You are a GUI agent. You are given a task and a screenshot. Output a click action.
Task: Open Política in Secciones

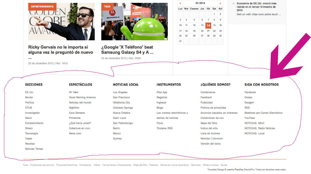point(30,103)
